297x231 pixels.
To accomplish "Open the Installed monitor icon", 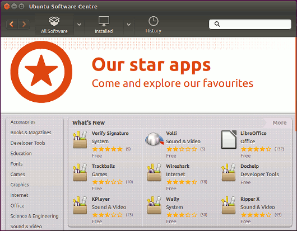I will [104, 21].
